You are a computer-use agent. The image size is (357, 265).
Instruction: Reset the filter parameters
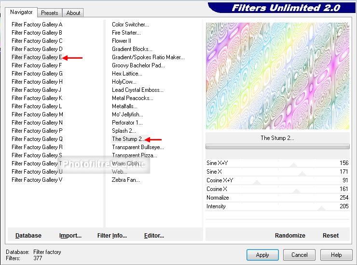point(330,236)
